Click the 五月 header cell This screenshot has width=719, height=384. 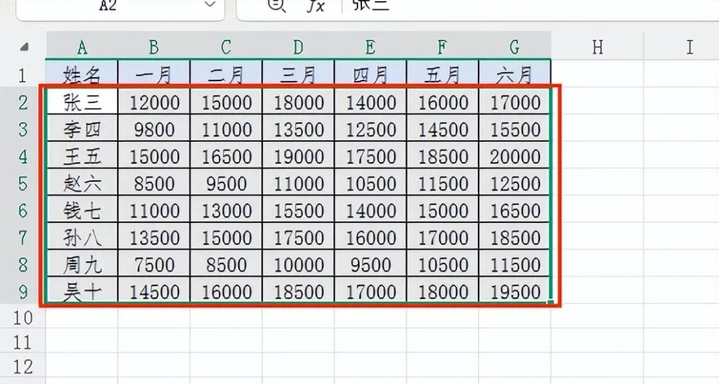(x=443, y=73)
